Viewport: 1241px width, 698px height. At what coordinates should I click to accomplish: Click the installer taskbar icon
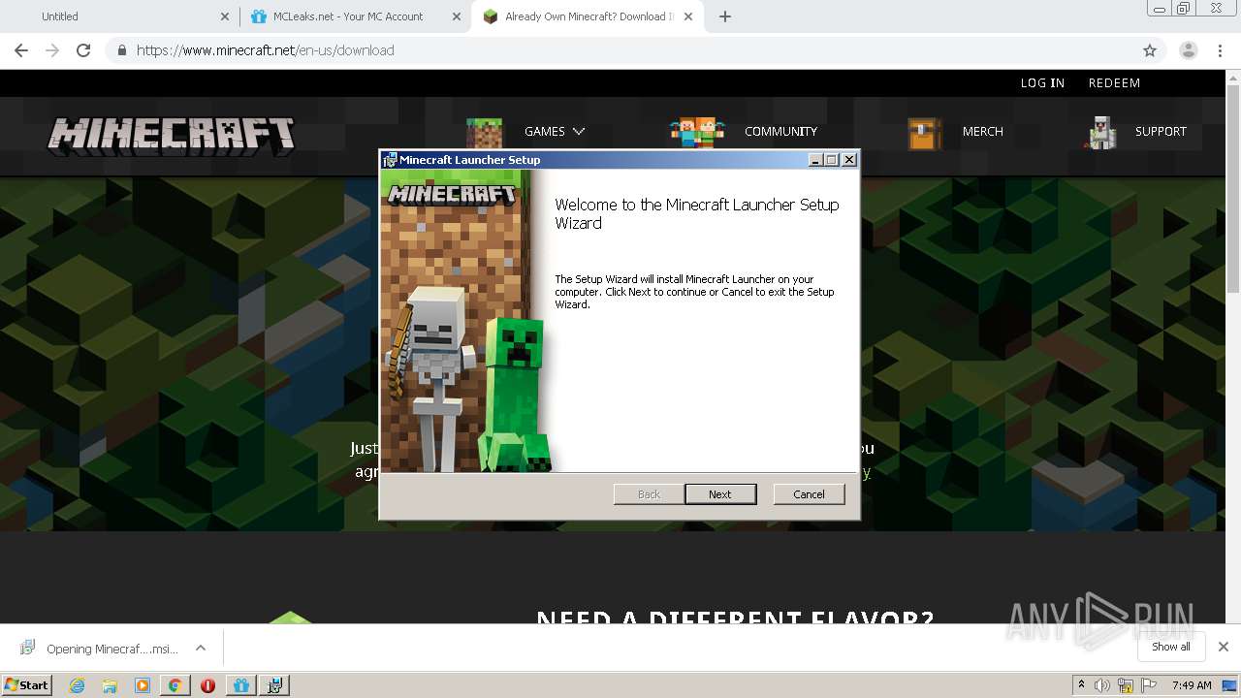pyautogui.click(x=274, y=685)
